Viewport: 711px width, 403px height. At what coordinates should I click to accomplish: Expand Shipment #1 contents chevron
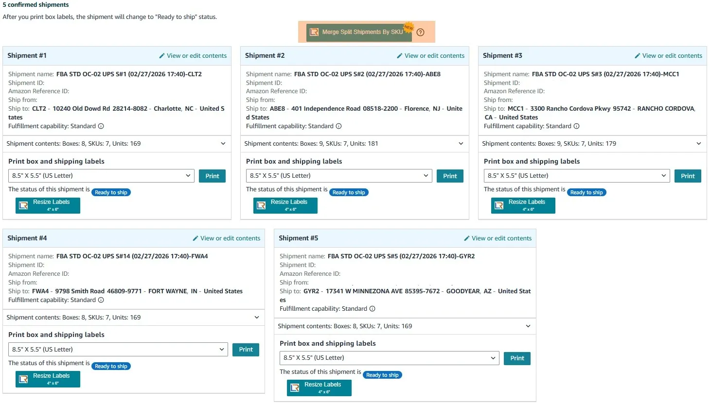point(223,144)
